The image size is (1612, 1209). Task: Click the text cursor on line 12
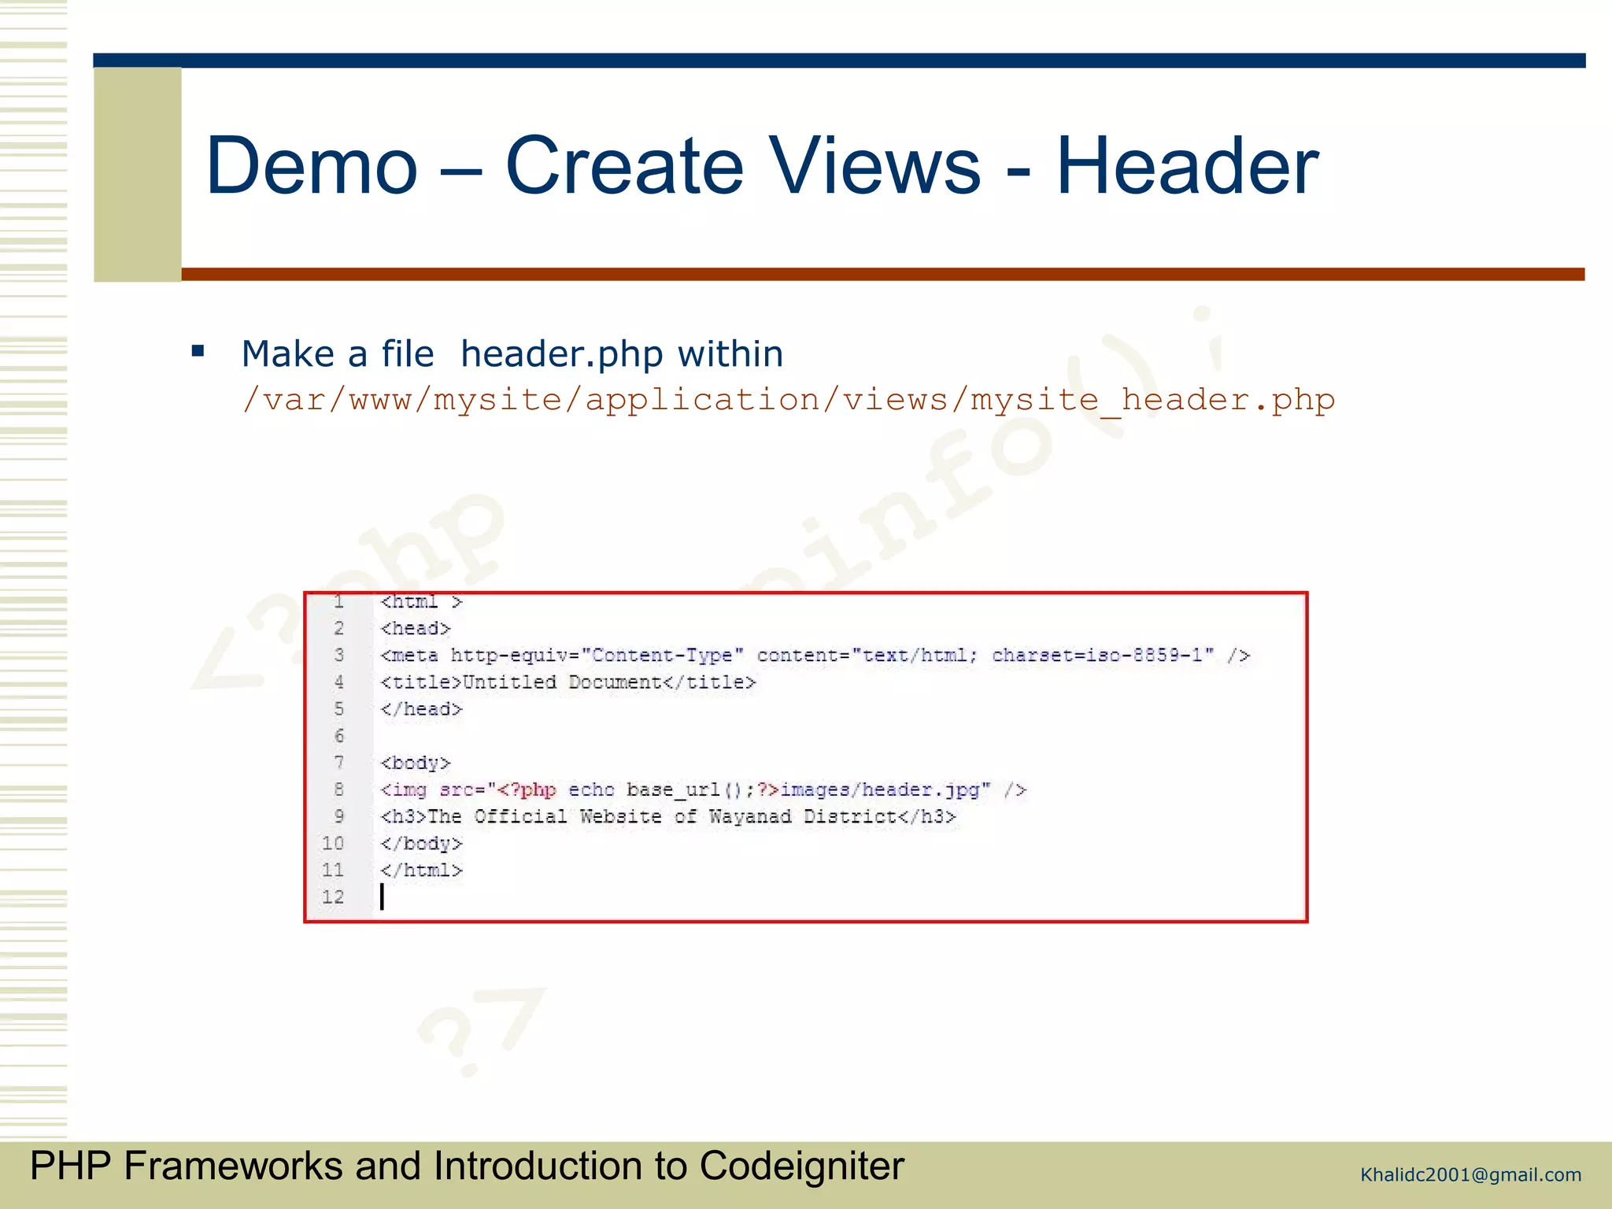click(383, 897)
